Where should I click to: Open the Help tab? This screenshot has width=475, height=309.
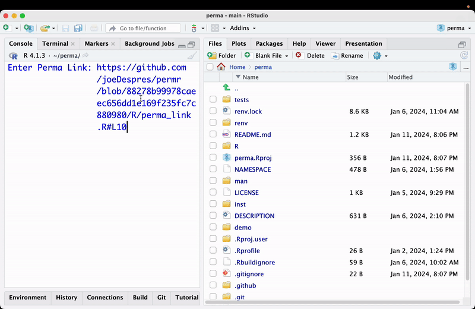pos(299,43)
